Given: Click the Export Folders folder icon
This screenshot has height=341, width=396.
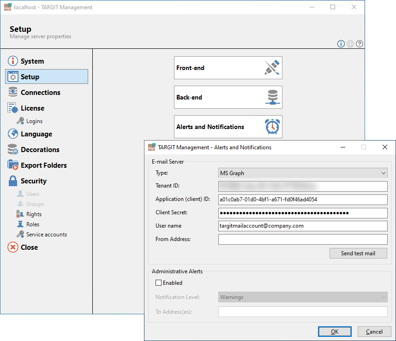Looking at the screenshot, I should (x=12, y=165).
